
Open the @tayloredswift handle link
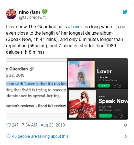(32, 17)
